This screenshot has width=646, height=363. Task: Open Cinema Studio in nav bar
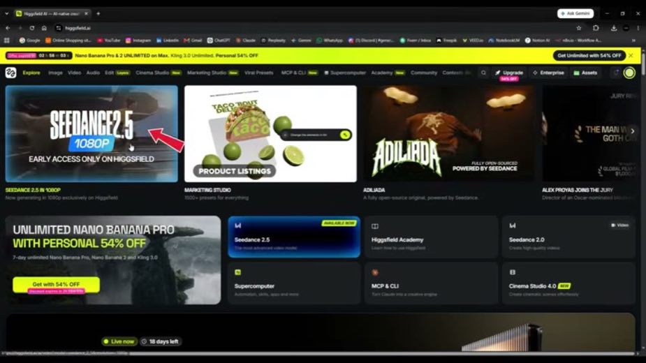159,73
